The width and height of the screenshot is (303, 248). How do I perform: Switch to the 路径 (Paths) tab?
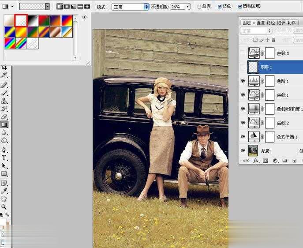click(270, 23)
